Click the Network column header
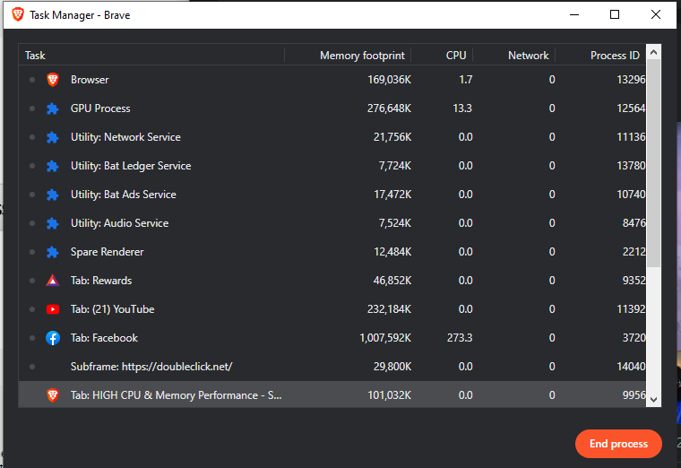Image resolution: width=681 pixels, height=468 pixels. (528, 56)
